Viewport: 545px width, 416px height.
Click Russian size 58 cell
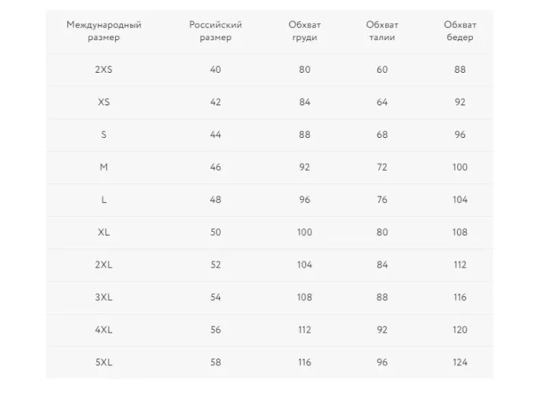click(x=215, y=362)
